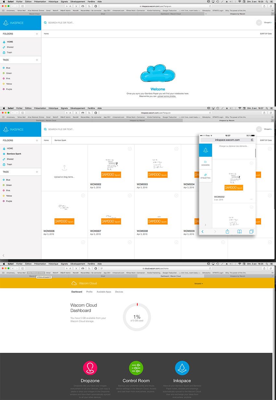Click the search field in the Welcome window
The image size is (276, 400).
pos(61,23)
